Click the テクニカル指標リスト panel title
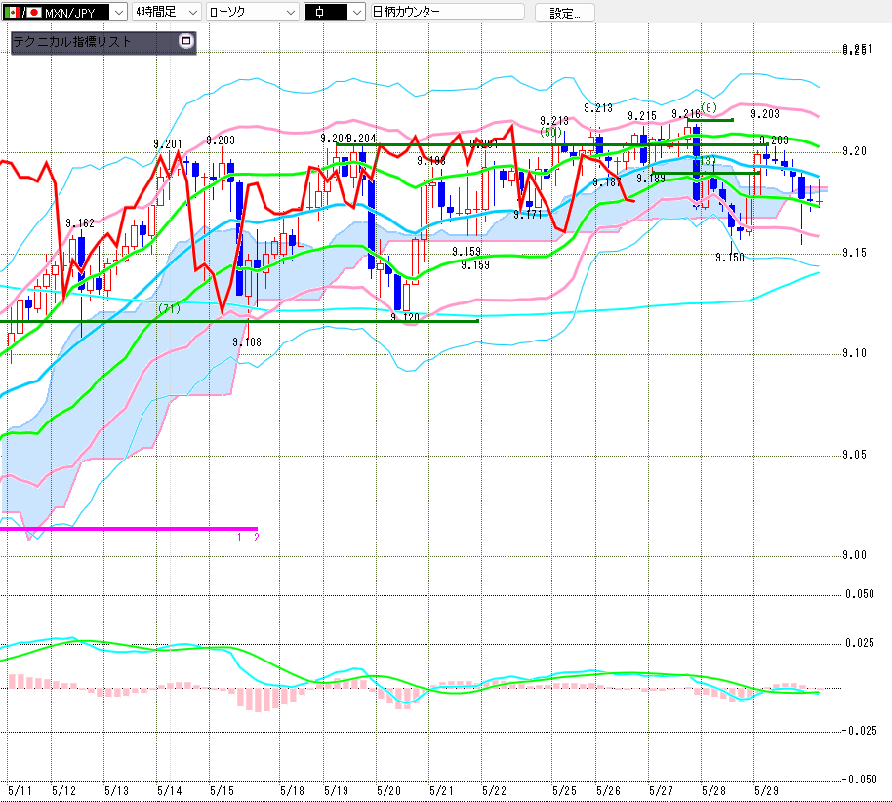This screenshot has height=802, width=892. pyautogui.click(x=71, y=42)
